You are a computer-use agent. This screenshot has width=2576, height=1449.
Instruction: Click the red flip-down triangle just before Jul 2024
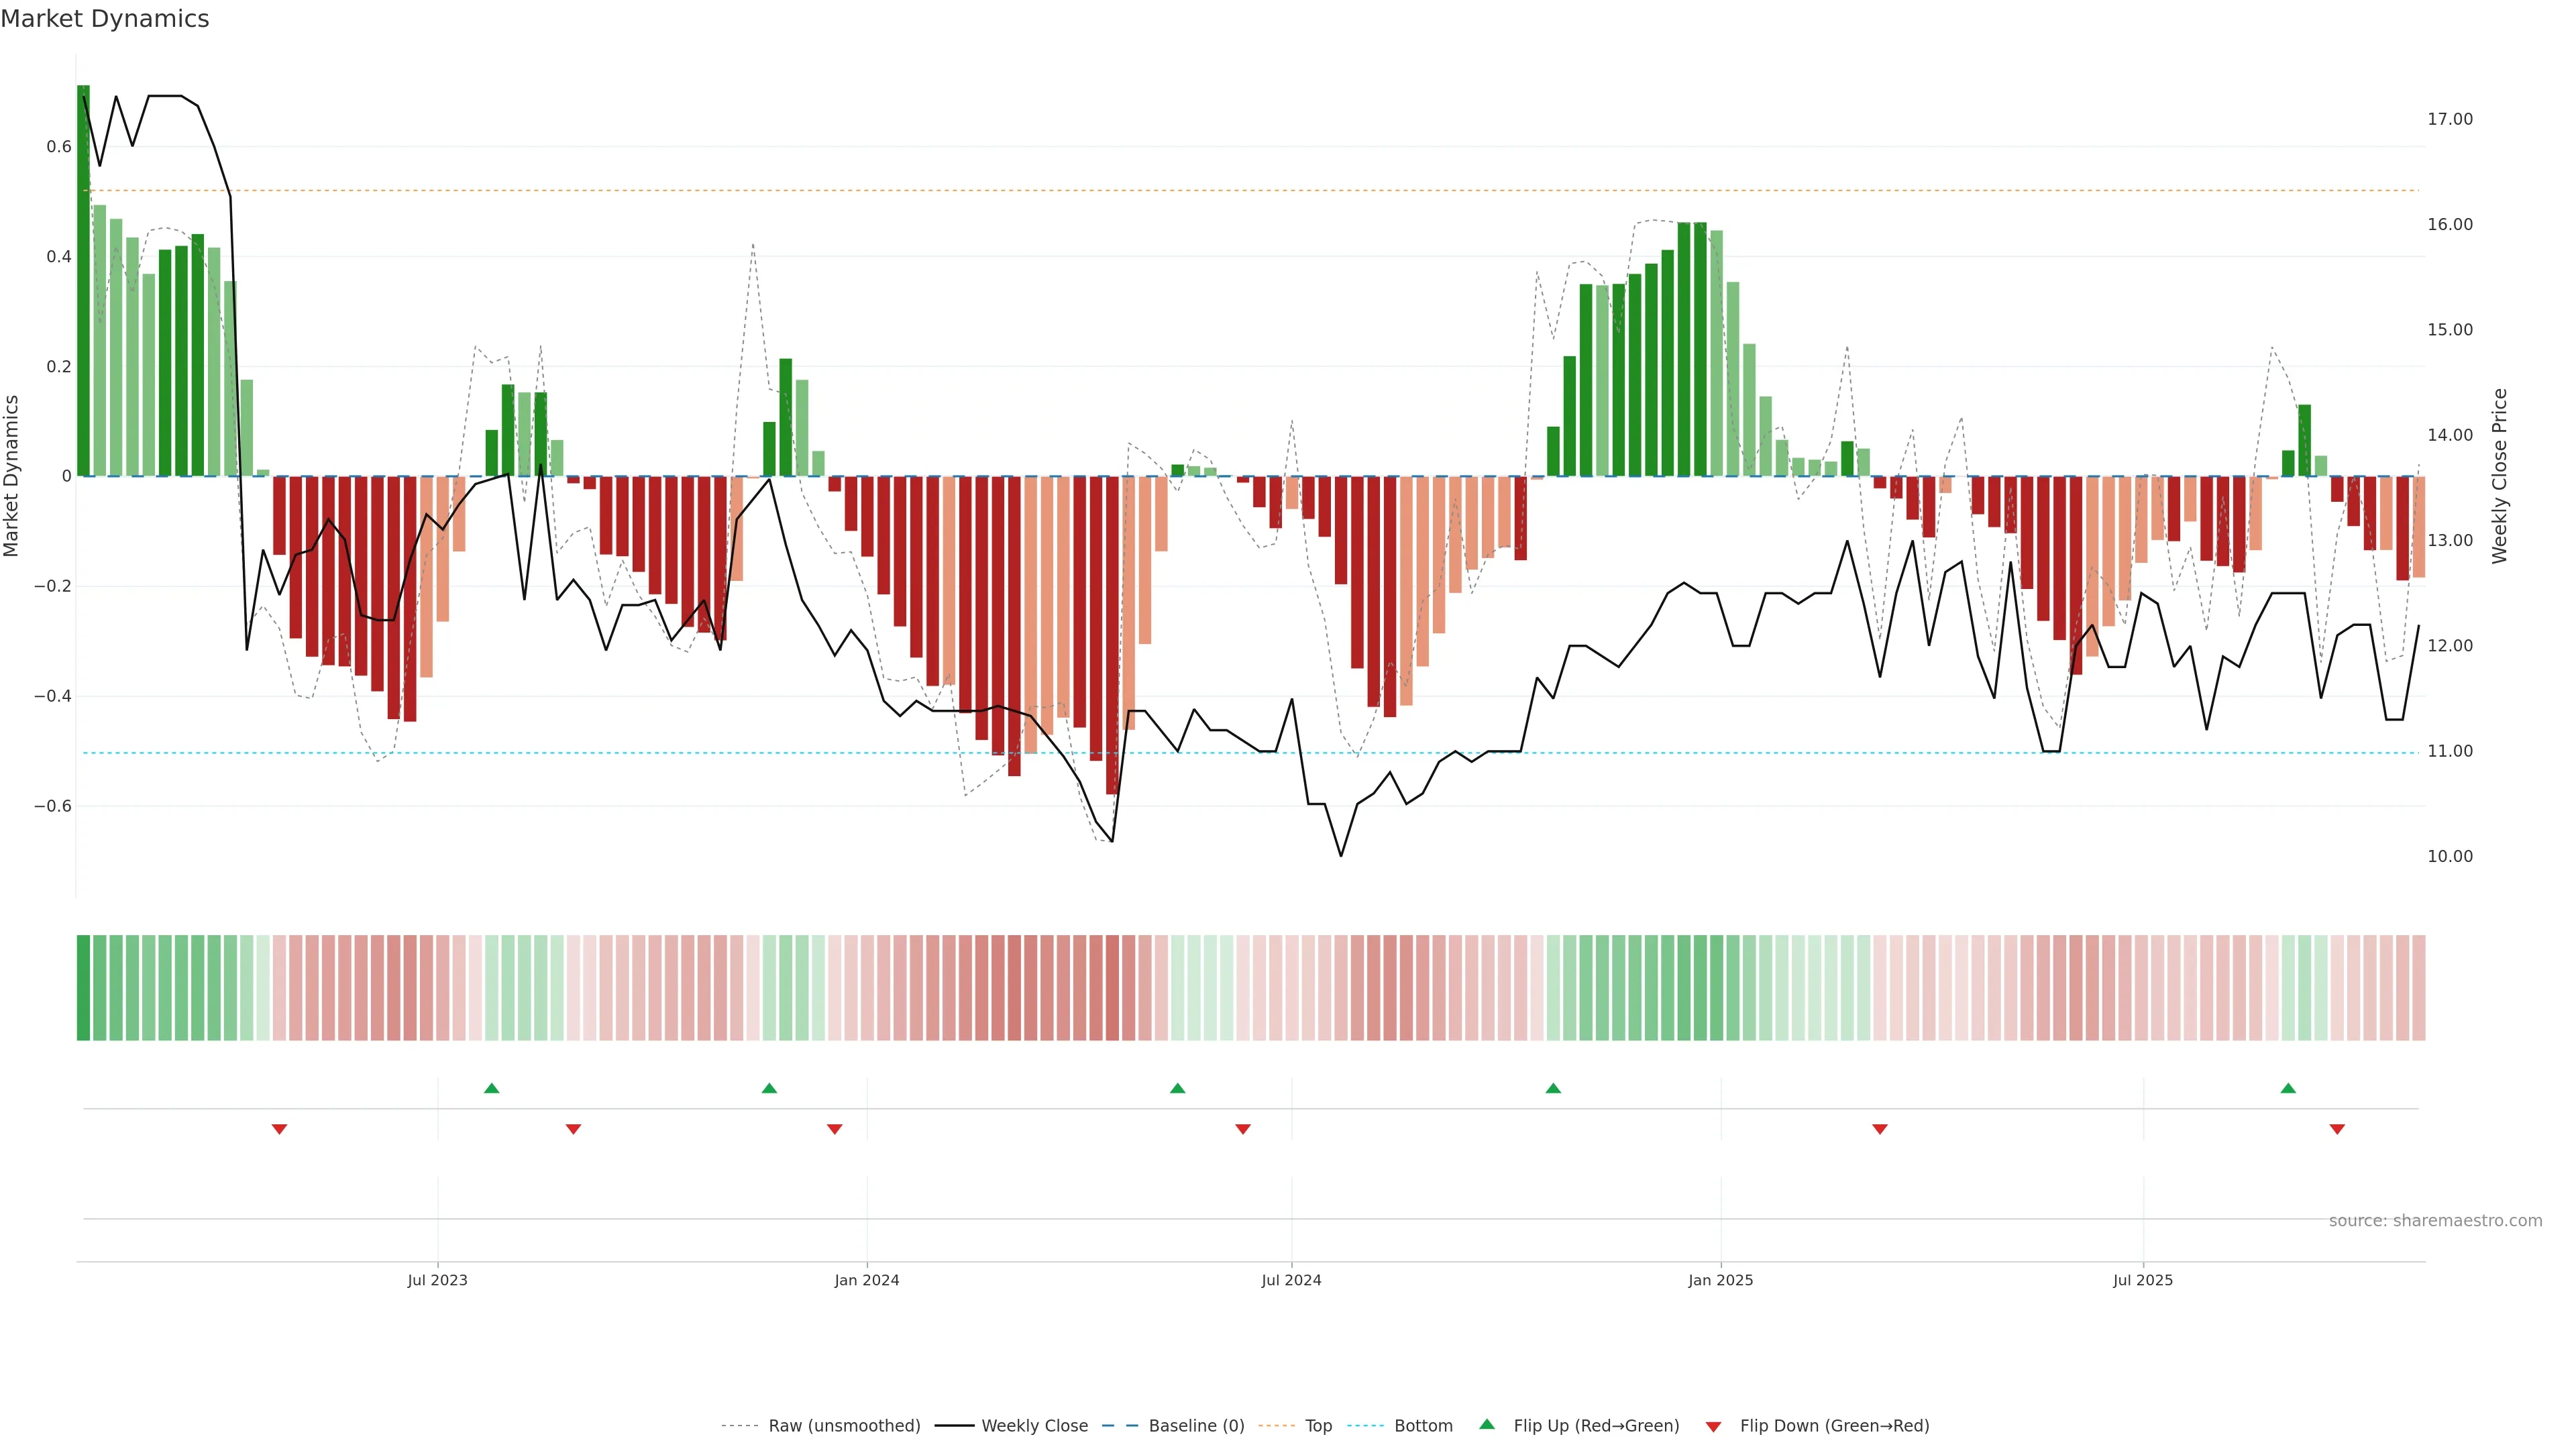[x=1243, y=1129]
